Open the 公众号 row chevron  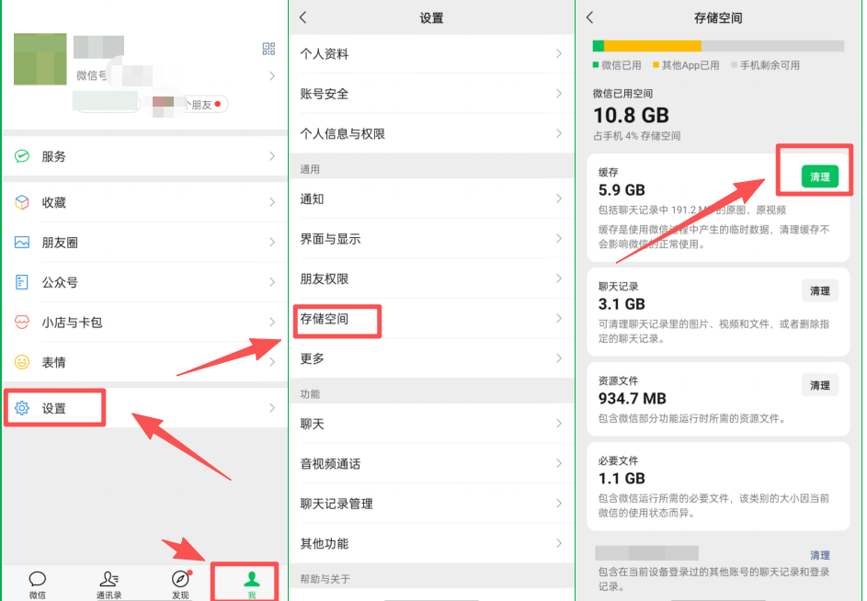pyautogui.click(x=272, y=282)
